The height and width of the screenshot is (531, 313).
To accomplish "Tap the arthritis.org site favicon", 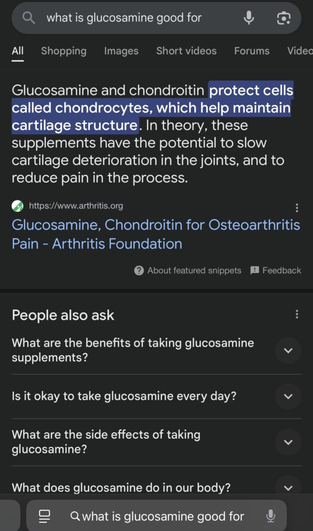I will 18,206.
